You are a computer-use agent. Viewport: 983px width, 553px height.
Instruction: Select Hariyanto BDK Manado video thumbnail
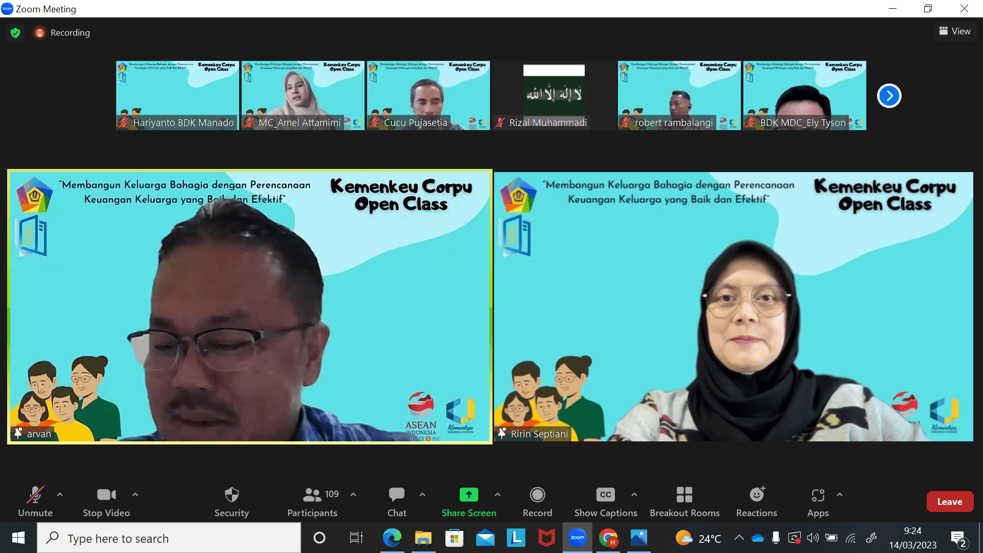point(178,96)
